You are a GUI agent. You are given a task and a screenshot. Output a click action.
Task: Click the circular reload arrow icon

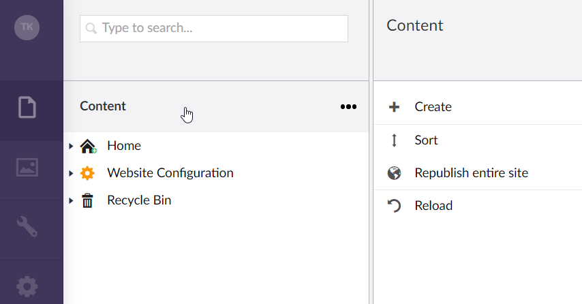pos(394,206)
